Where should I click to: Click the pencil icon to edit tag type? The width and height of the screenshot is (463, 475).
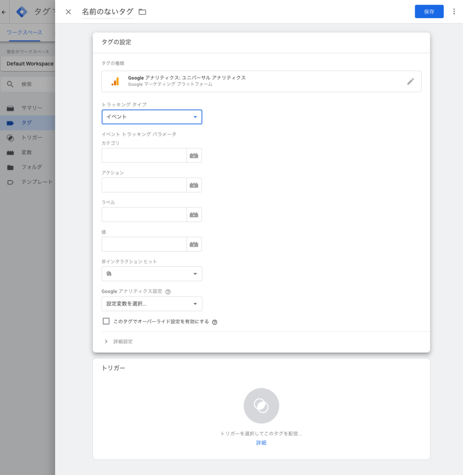tap(410, 82)
